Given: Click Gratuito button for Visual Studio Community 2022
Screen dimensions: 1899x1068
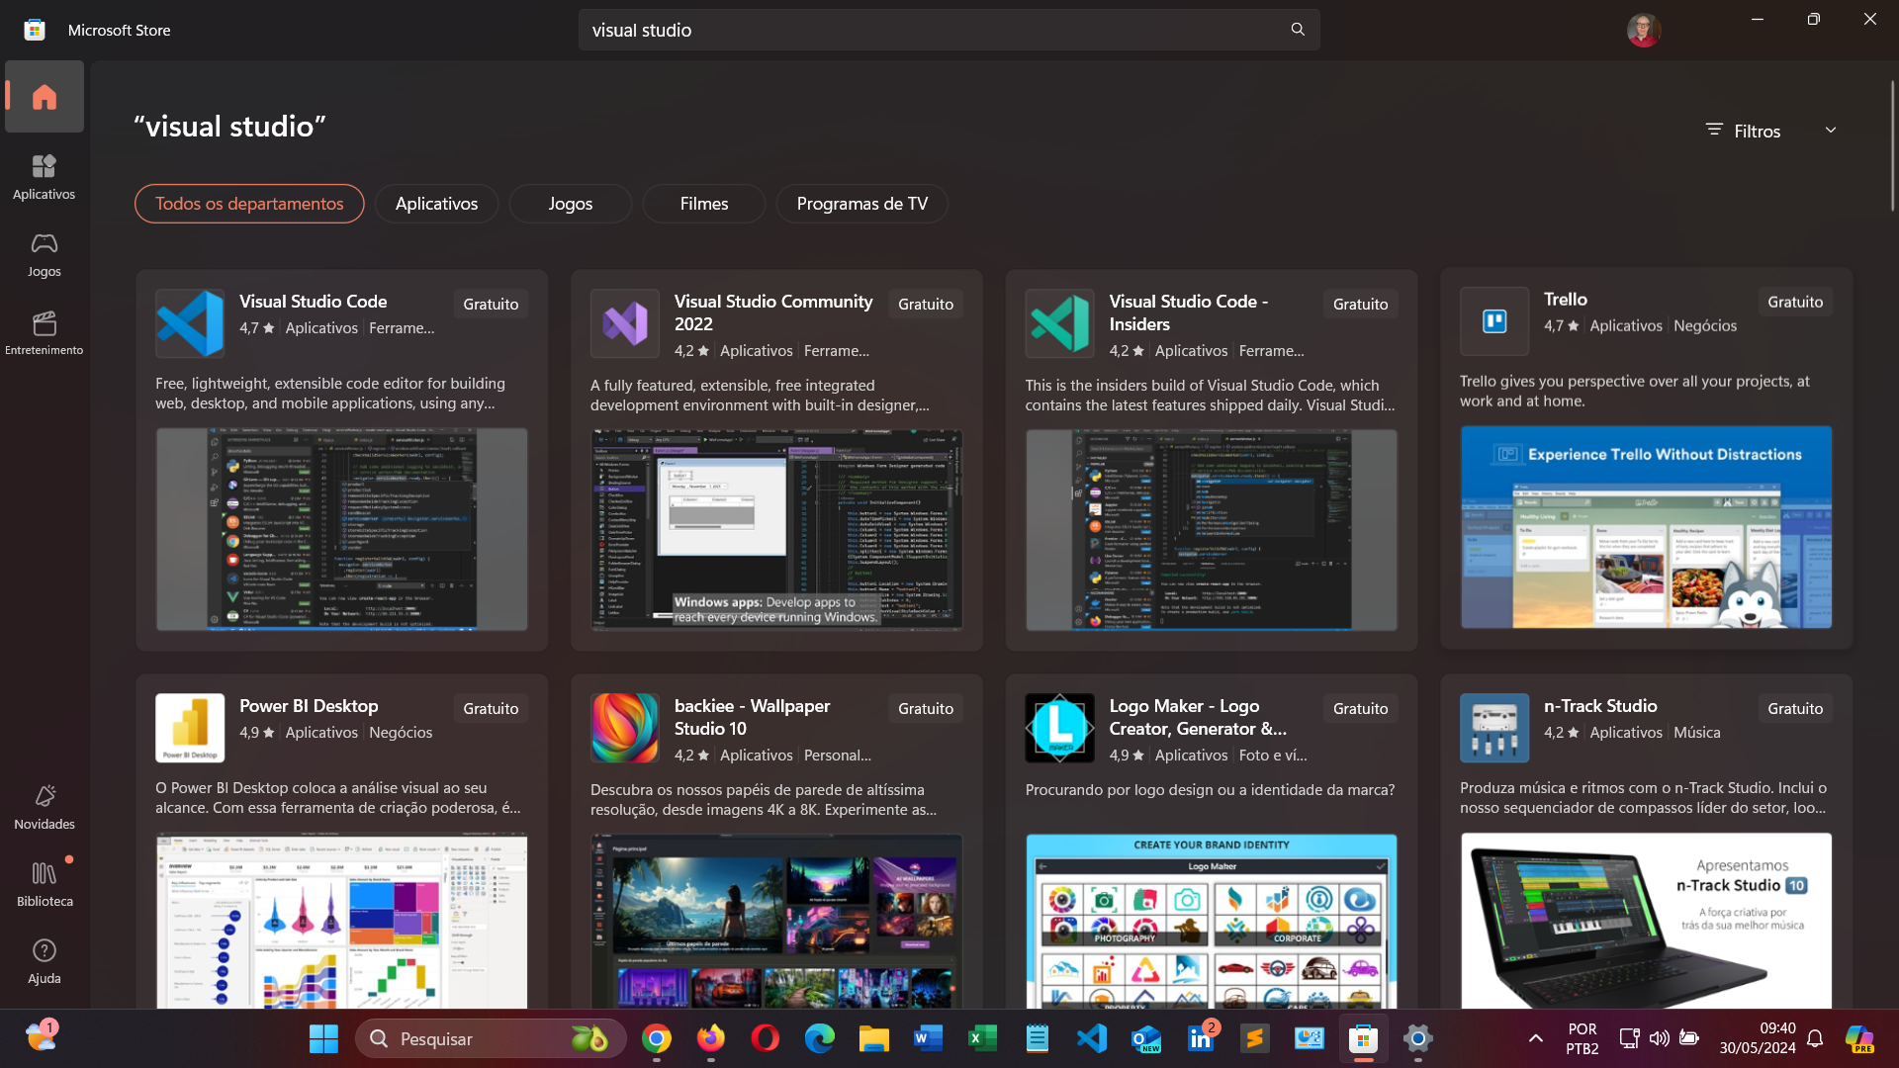Looking at the screenshot, I should (926, 304).
